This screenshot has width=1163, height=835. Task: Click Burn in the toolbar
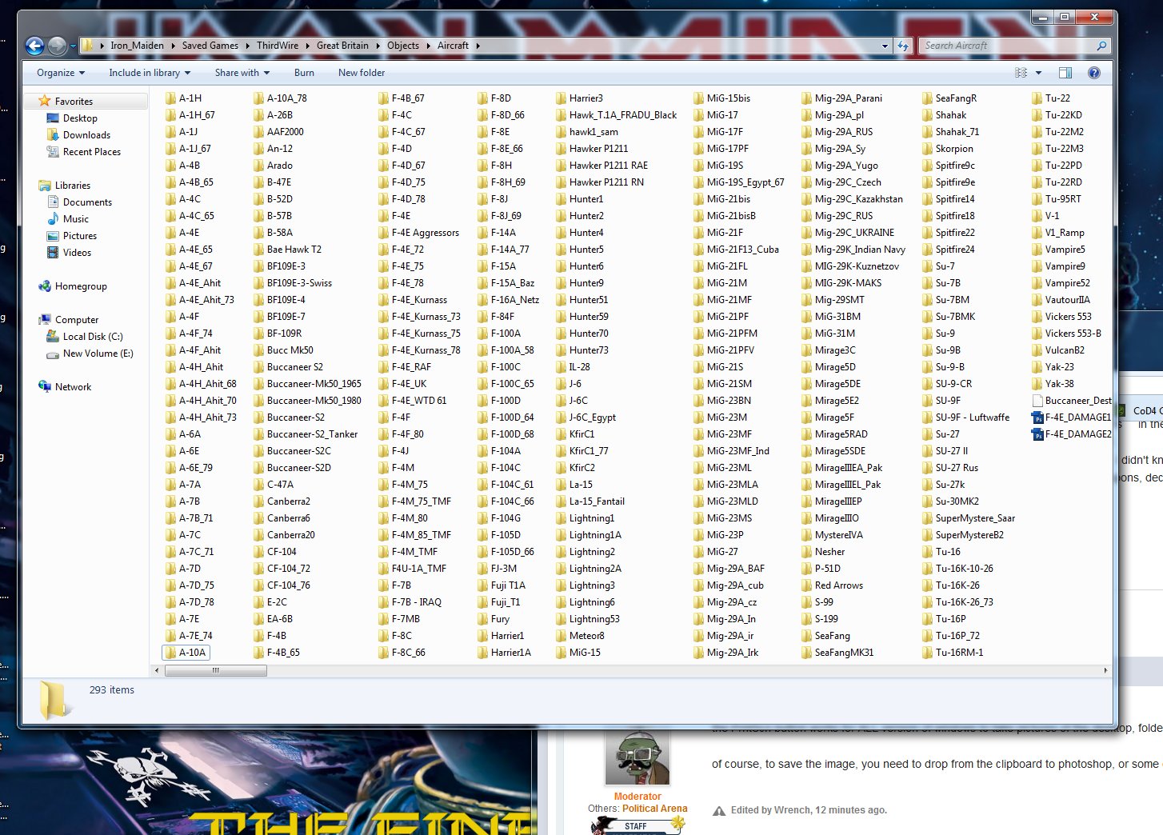point(304,73)
